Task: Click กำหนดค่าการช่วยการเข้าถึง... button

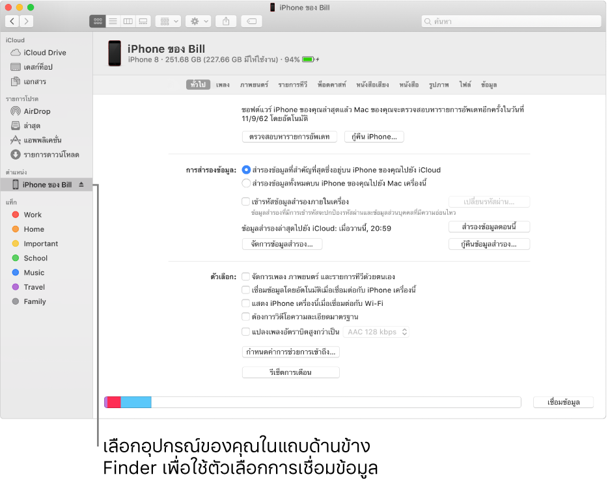Action: coord(291,352)
